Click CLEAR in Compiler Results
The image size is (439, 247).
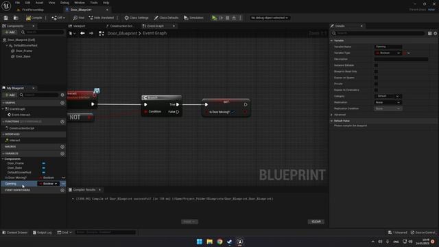pyautogui.click(x=316, y=222)
